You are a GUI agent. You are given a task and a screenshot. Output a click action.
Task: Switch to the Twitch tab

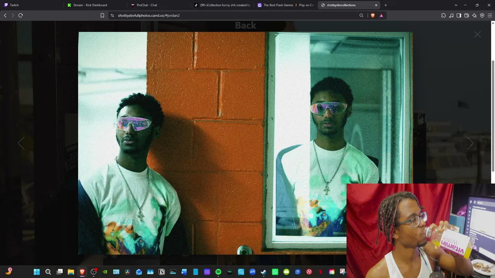pos(32,5)
